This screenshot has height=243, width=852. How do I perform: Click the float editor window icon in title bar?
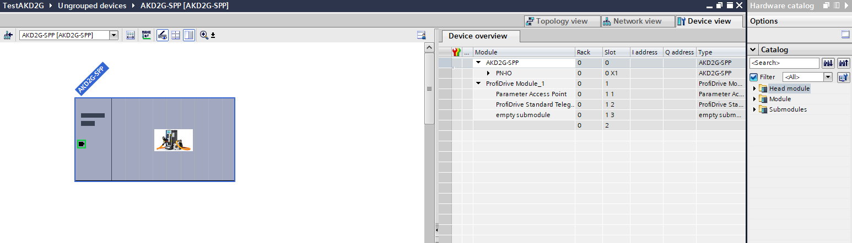[719, 5]
